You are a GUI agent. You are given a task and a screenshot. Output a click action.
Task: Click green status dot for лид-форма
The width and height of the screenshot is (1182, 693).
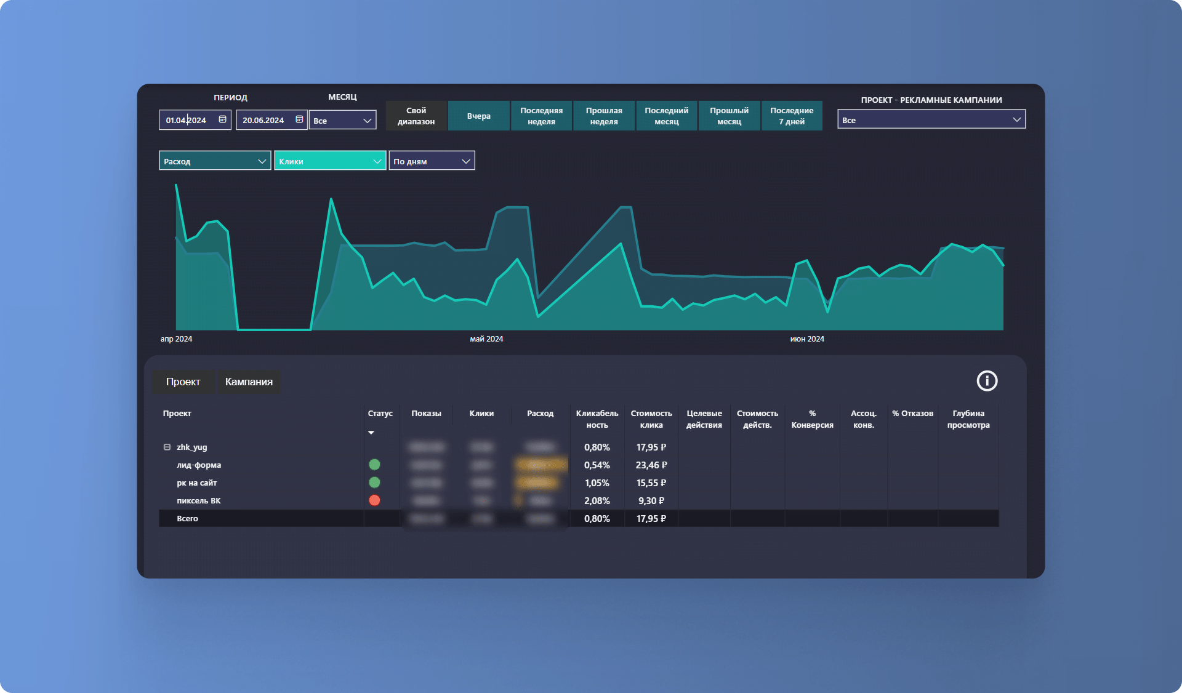click(x=374, y=465)
